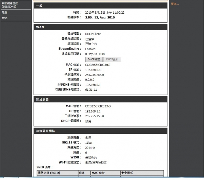This screenshot has width=204, height=180.
Task: Select the physical cable status 已連線
Action: [90, 39]
